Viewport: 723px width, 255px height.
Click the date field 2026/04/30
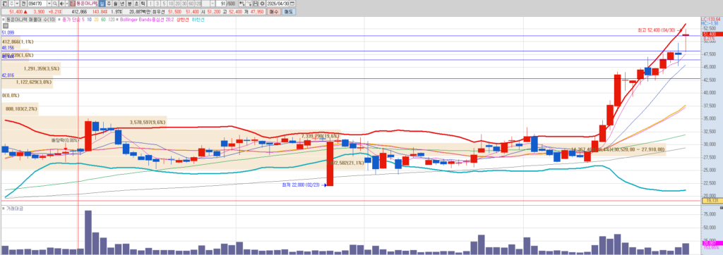[277, 4]
